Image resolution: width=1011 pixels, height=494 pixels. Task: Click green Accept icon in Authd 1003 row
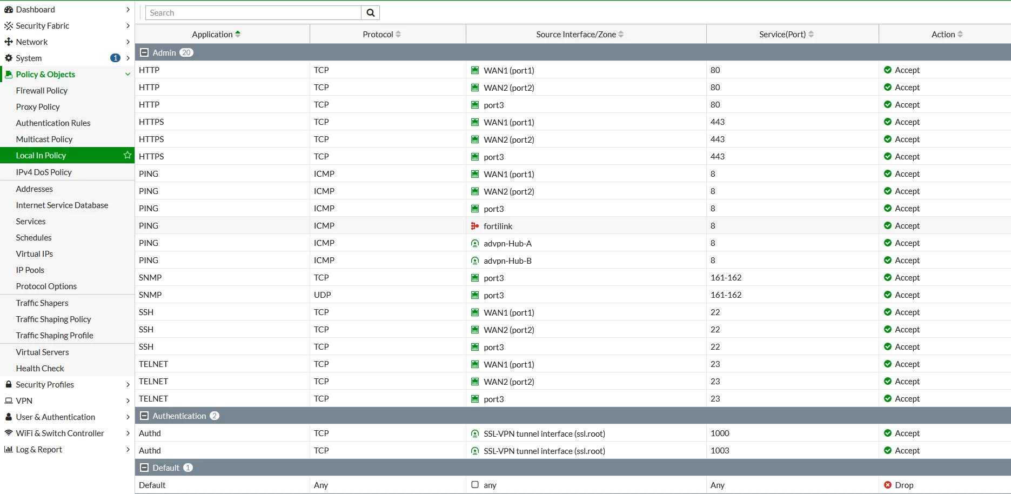888,450
